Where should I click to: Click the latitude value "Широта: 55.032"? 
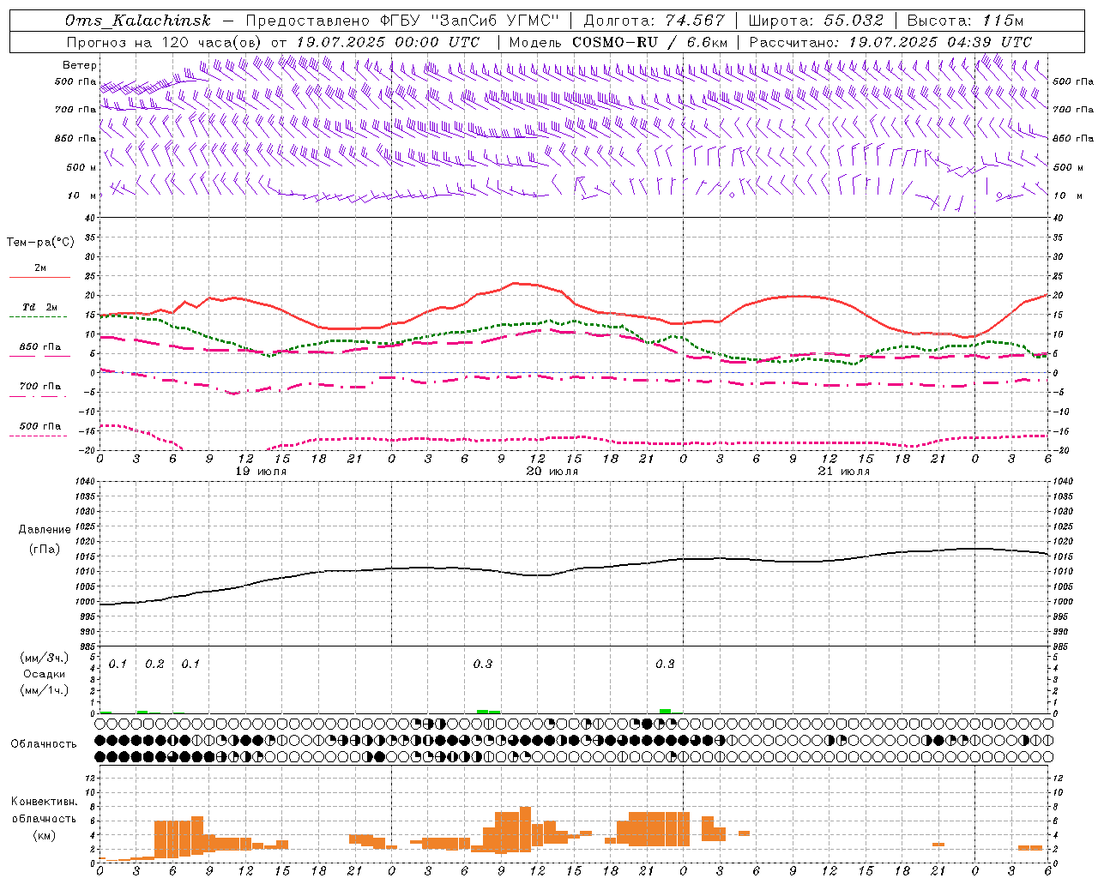coord(816,21)
